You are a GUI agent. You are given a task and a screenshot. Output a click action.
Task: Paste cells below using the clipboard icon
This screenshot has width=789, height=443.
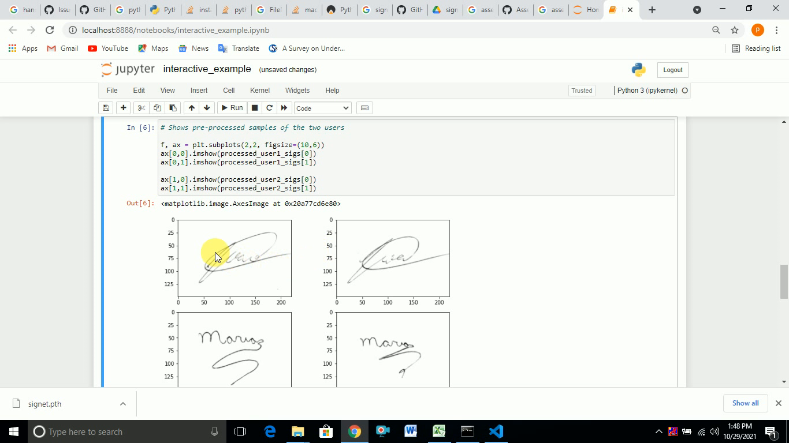pos(173,108)
